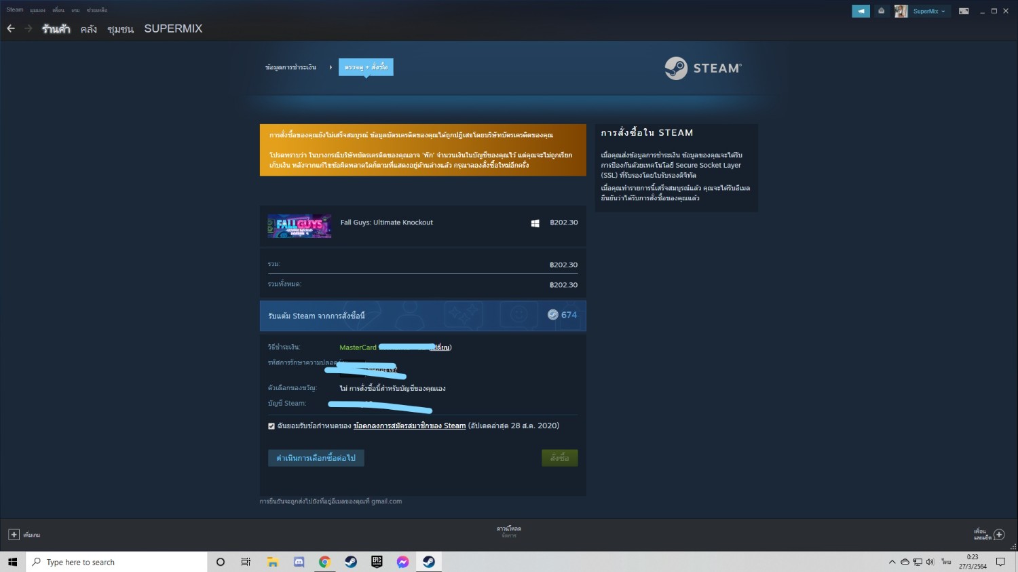Image resolution: width=1018 pixels, height=572 pixels.
Task: Click the volume speaker tray icon
Action: (x=930, y=562)
